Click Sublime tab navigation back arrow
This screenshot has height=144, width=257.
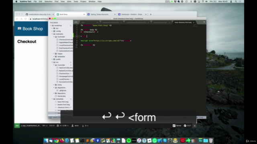(x=75, y=22)
